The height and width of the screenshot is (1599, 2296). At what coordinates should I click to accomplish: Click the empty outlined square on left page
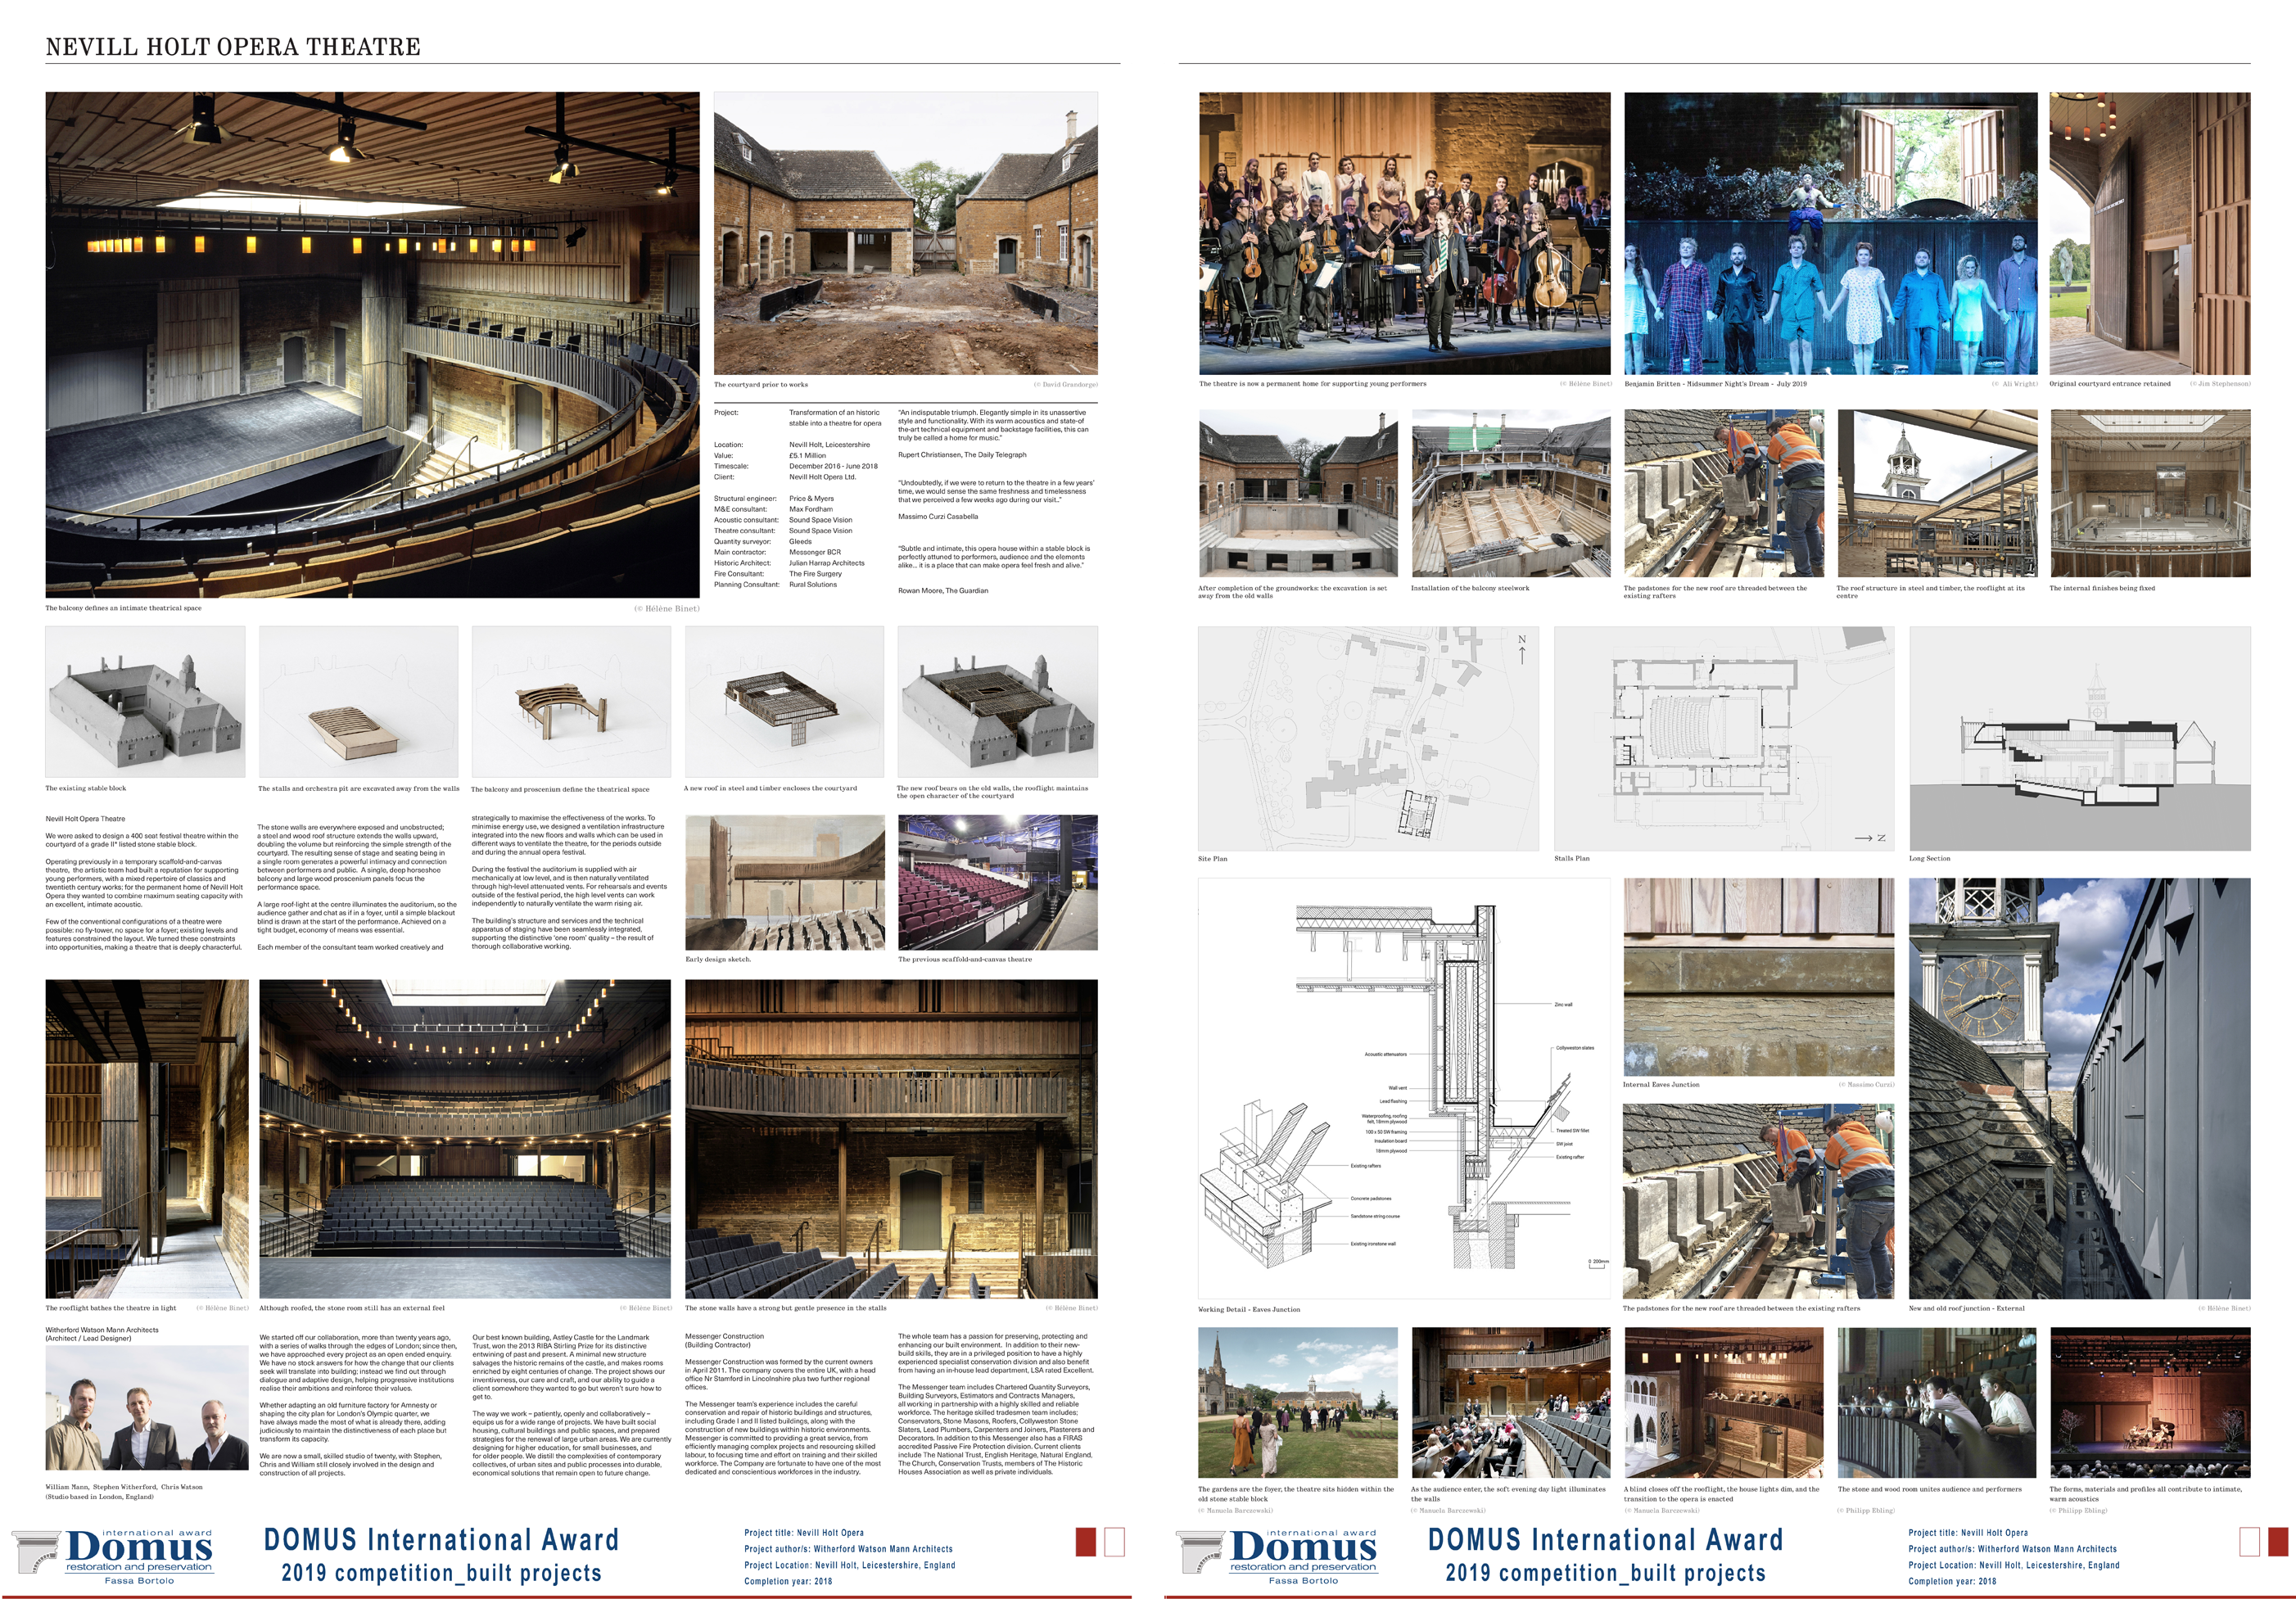click(x=1114, y=1541)
